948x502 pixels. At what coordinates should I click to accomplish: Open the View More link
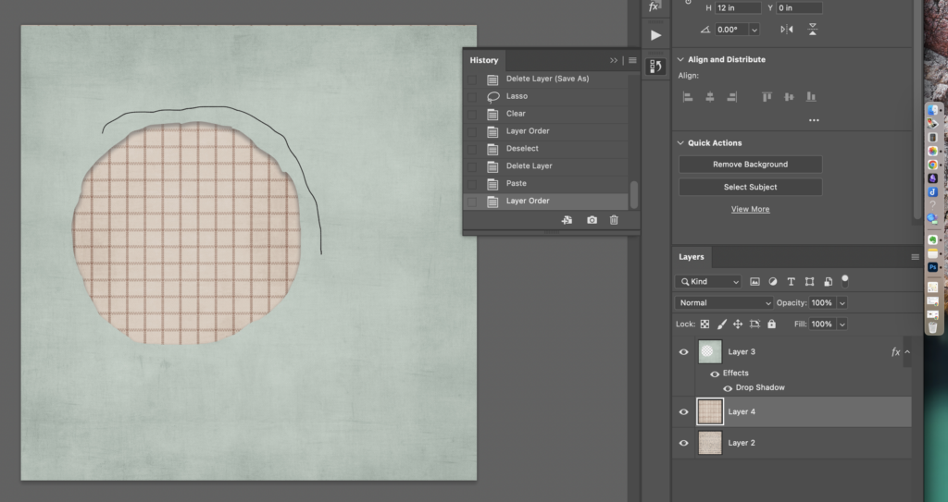pos(750,209)
